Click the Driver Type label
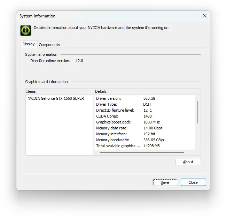This screenshot has width=226, height=218. click(107, 104)
